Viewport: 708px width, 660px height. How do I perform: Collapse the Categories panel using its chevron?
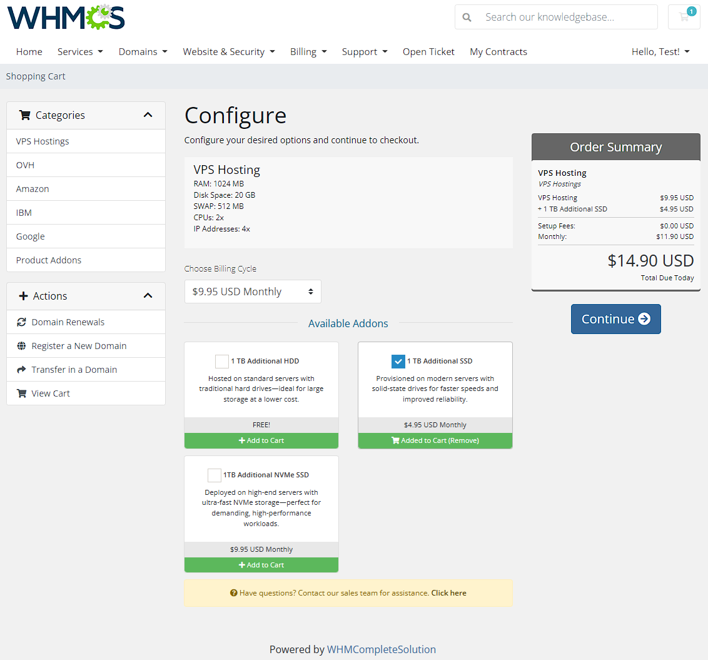click(148, 115)
